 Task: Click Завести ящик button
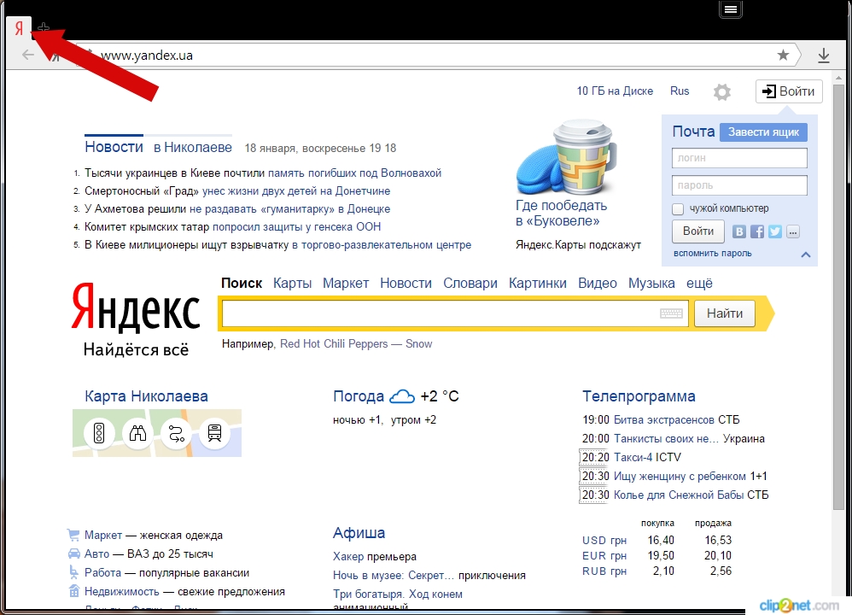click(763, 132)
